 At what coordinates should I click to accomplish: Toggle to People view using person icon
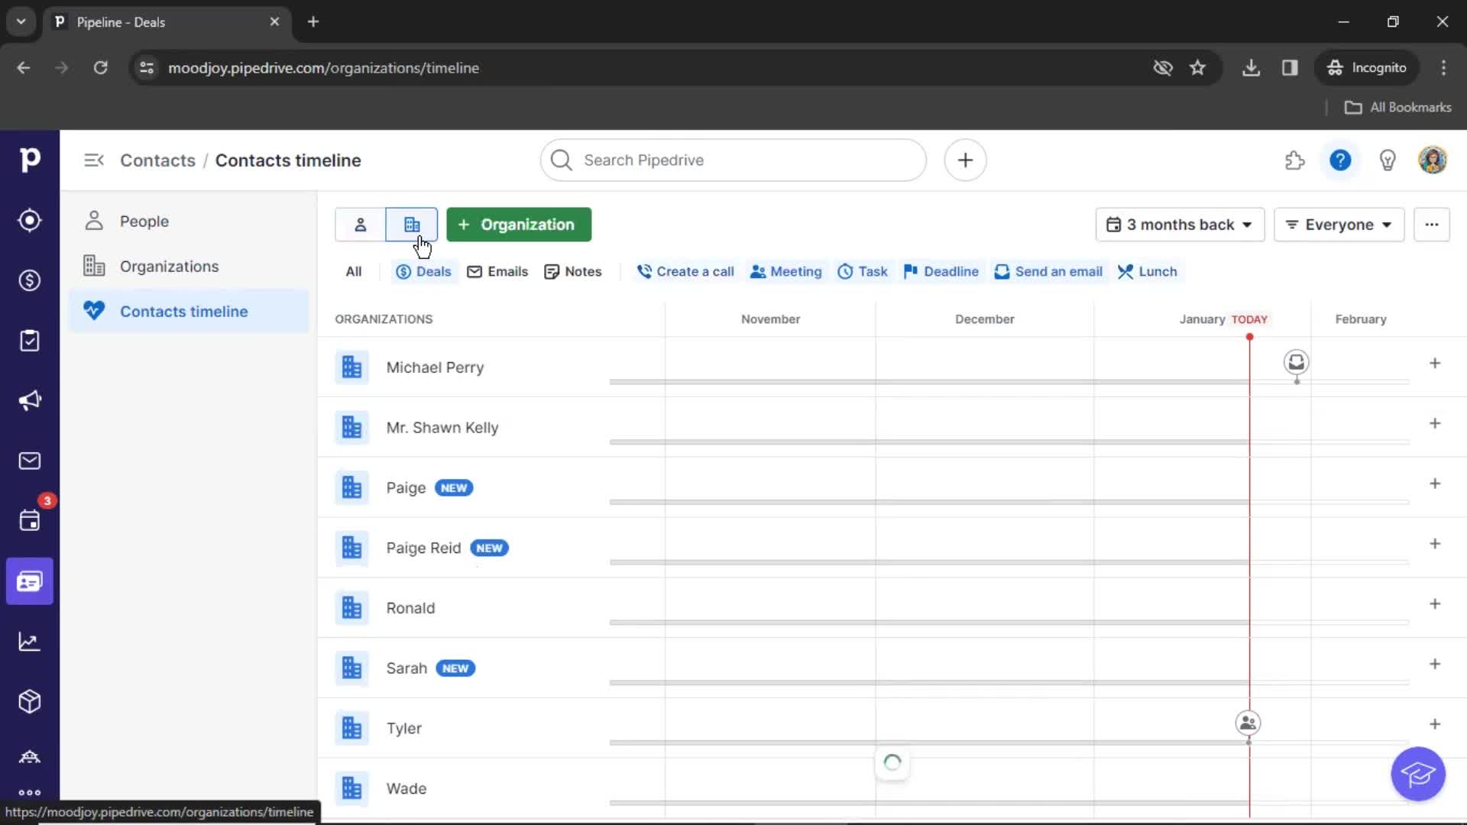pyautogui.click(x=360, y=224)
